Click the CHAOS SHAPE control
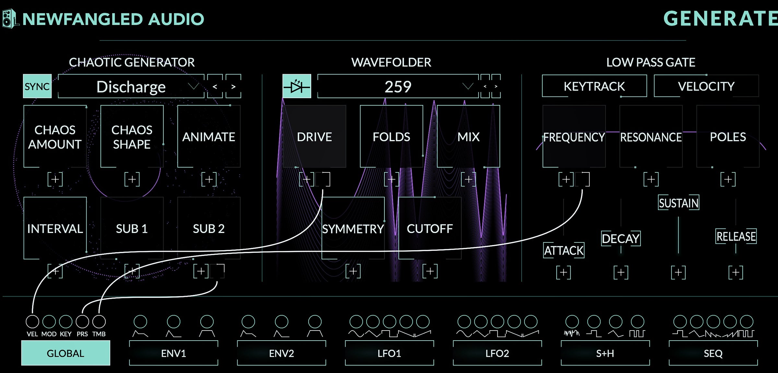This screenshot has width=778, height=373. (x=132, y=136)
